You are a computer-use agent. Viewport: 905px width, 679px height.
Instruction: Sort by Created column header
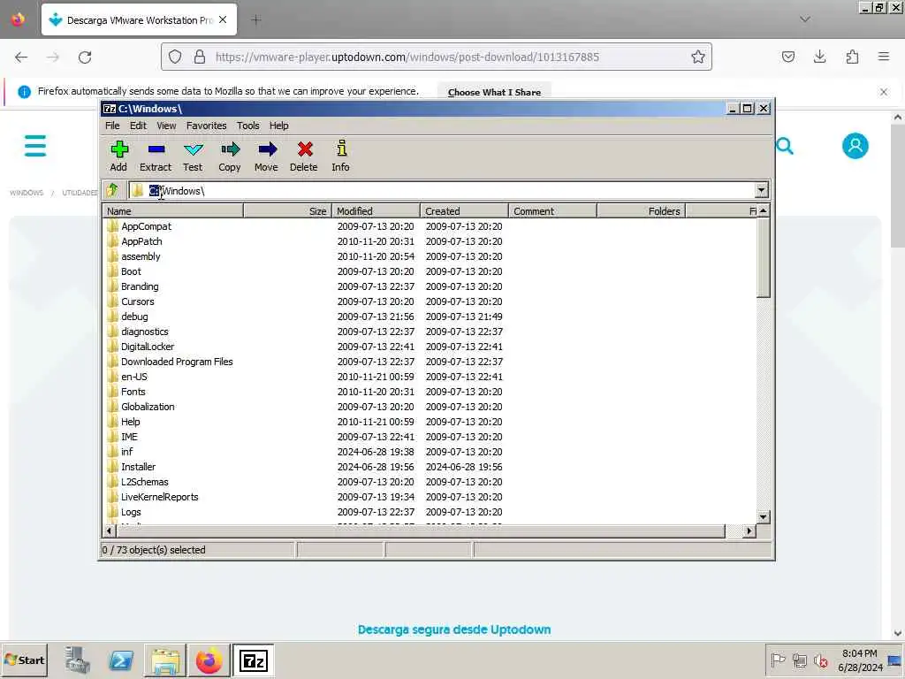tap(464, 211)
